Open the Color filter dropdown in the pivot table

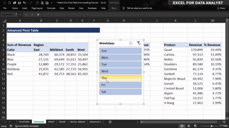31,50
